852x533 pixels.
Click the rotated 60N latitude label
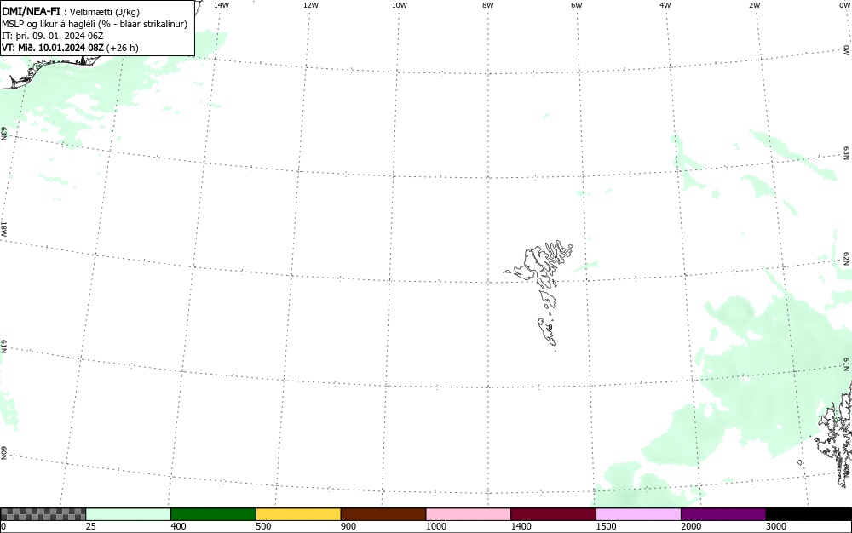tap(3, 453)
